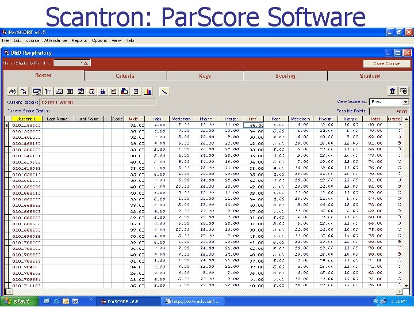Click the vertical scrollbar up arrow

pyautogui.click(x=407, y=119)
